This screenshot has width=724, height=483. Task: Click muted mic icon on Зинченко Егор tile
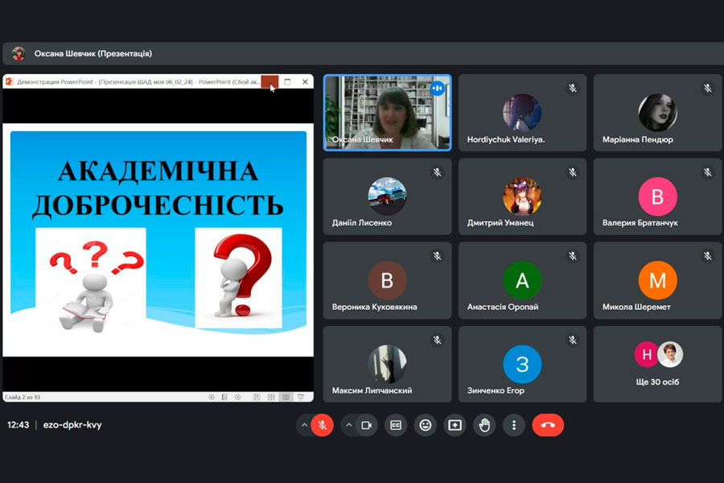coord(573,341)
